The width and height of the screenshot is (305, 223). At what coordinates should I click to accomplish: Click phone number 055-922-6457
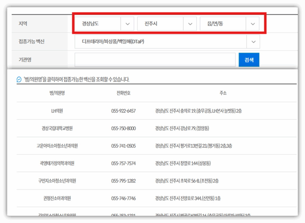click(124, 111)
